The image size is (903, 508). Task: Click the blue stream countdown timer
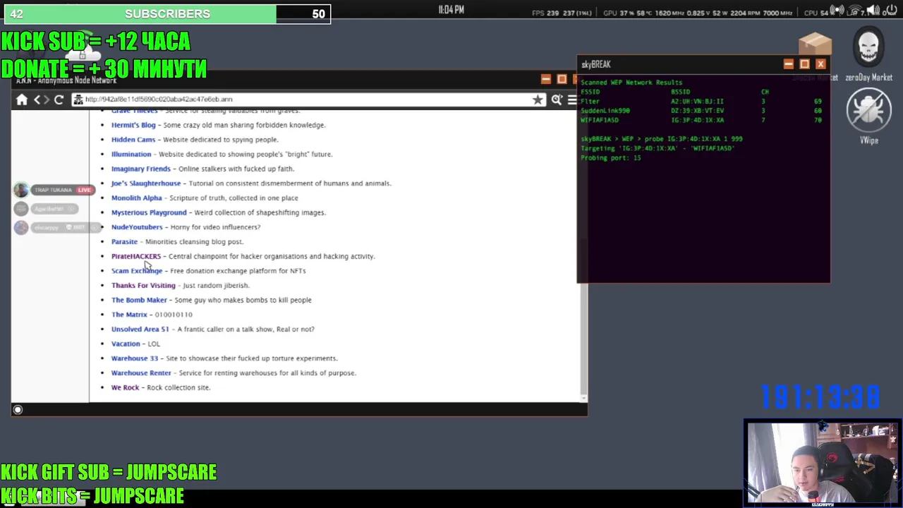tap(820, 397)
